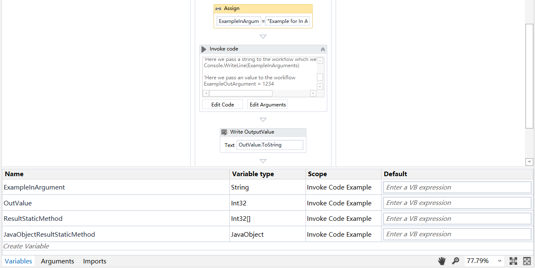
Task: Click the vertical scrollbar of the designer
Action: [529, 75]
